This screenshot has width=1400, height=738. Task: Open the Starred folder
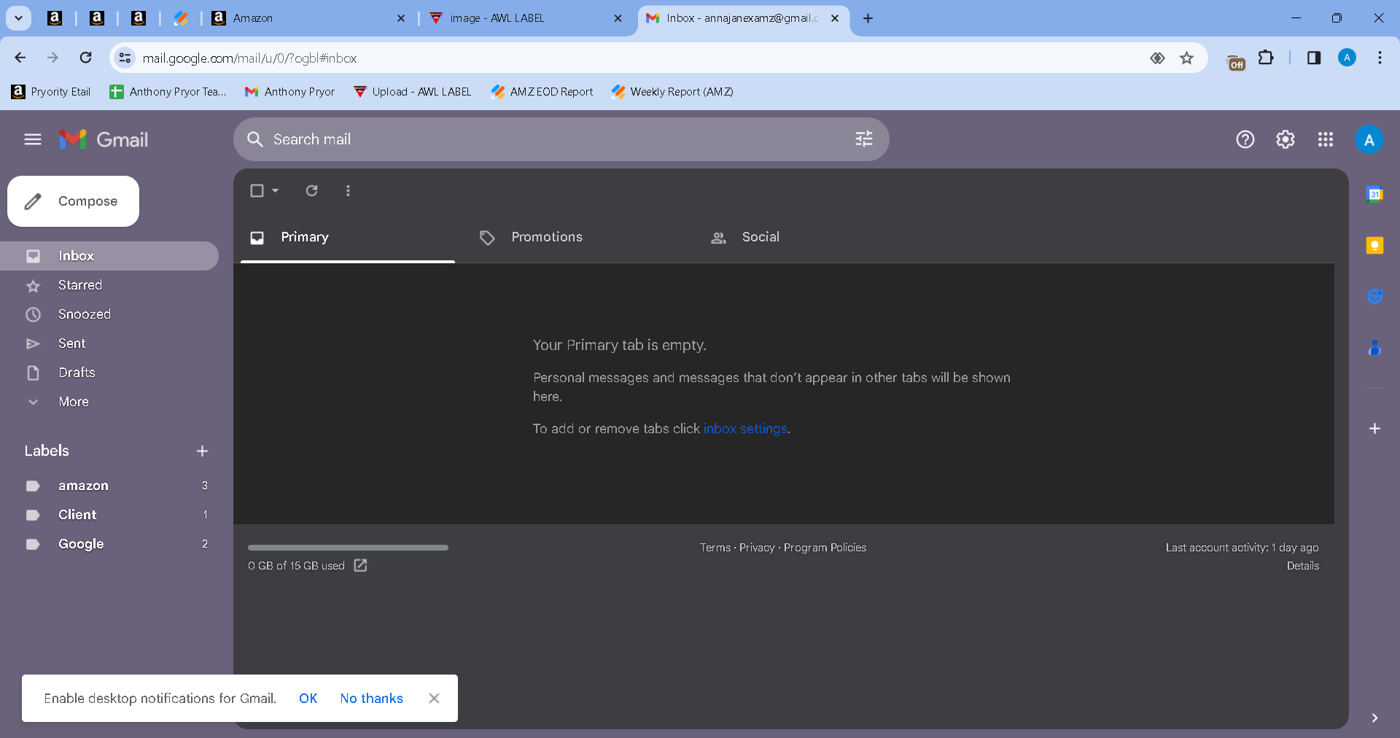109,285
